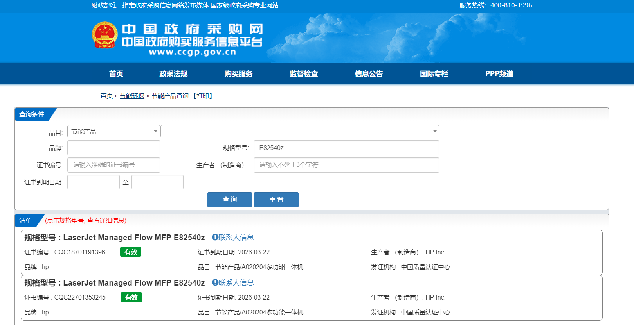Click the 查询 search button

230,200
